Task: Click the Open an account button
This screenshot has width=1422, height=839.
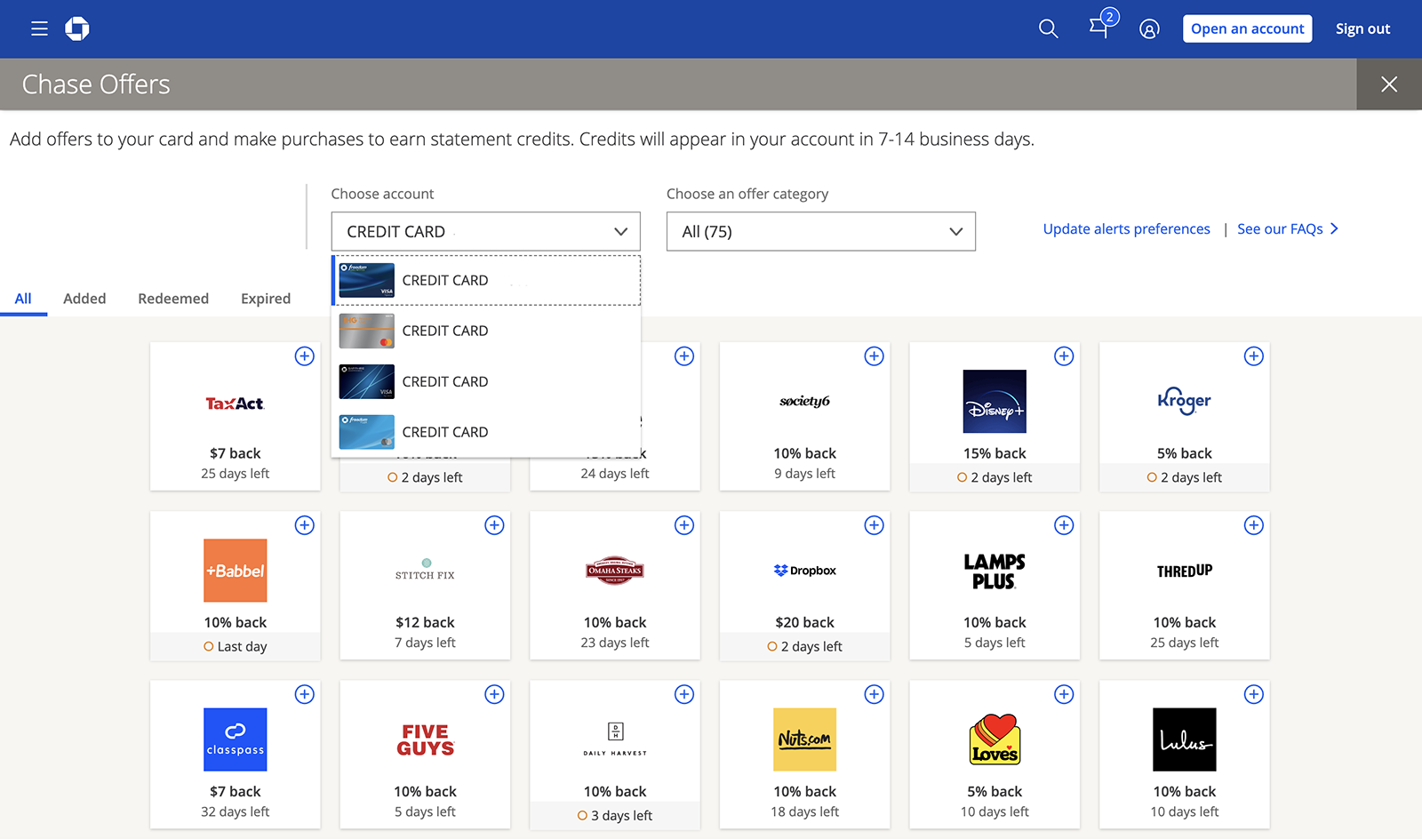Action: coord(1247,29)
